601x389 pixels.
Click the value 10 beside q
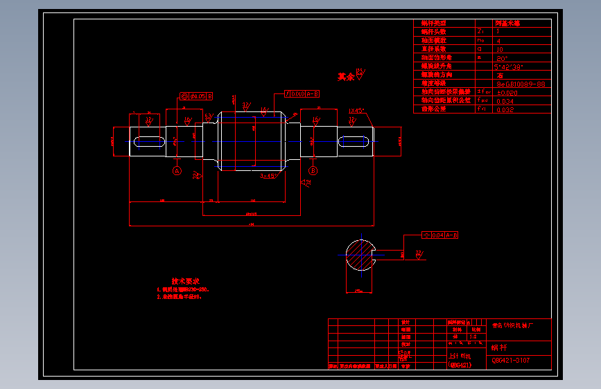499,49
